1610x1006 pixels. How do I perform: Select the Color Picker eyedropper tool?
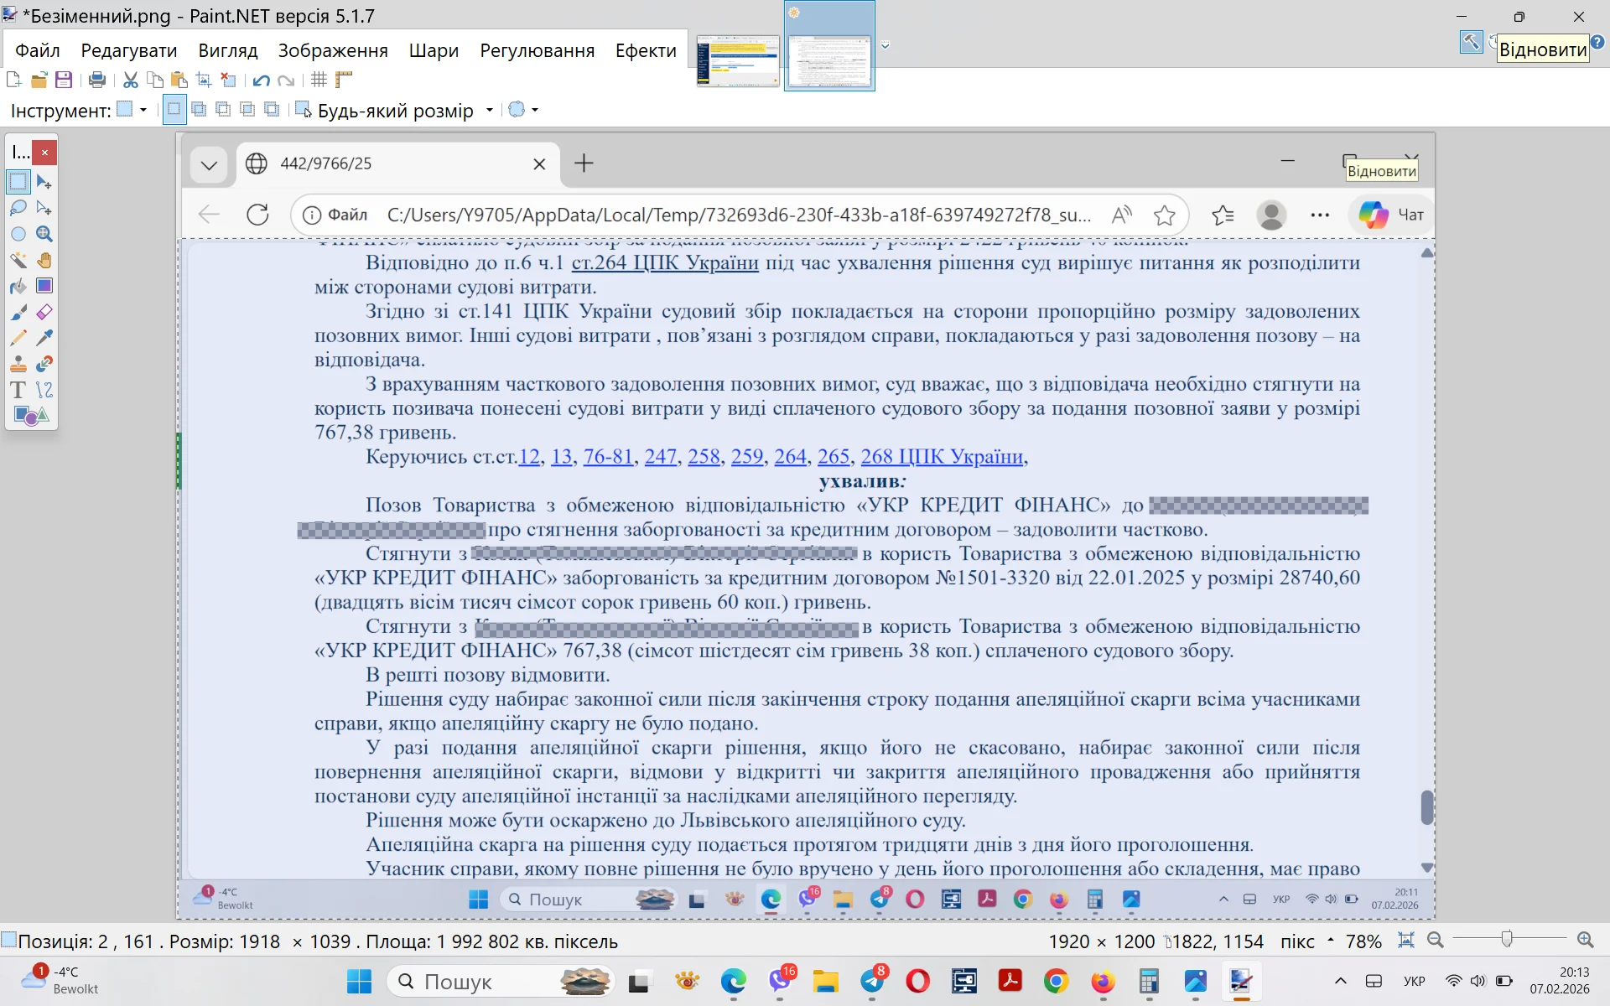(44, 338)
